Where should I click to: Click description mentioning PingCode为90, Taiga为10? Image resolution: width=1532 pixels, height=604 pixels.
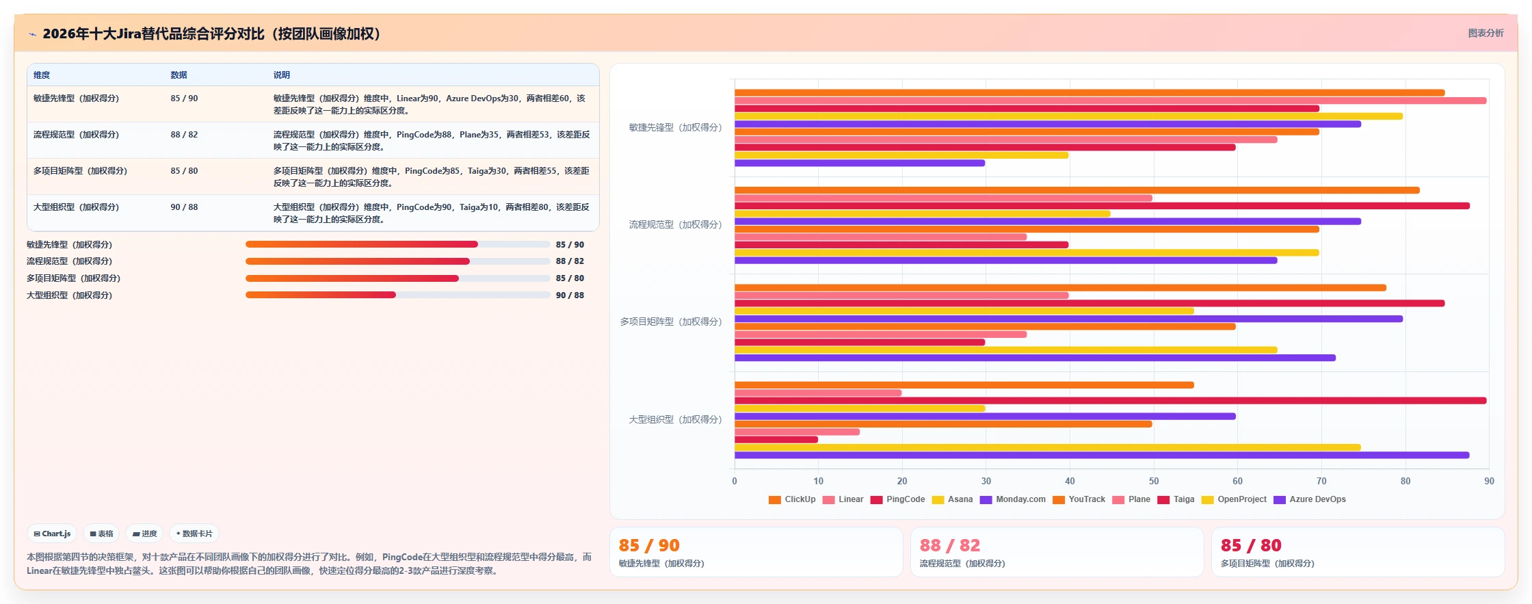pyautogui.click(x=432, y=213)
